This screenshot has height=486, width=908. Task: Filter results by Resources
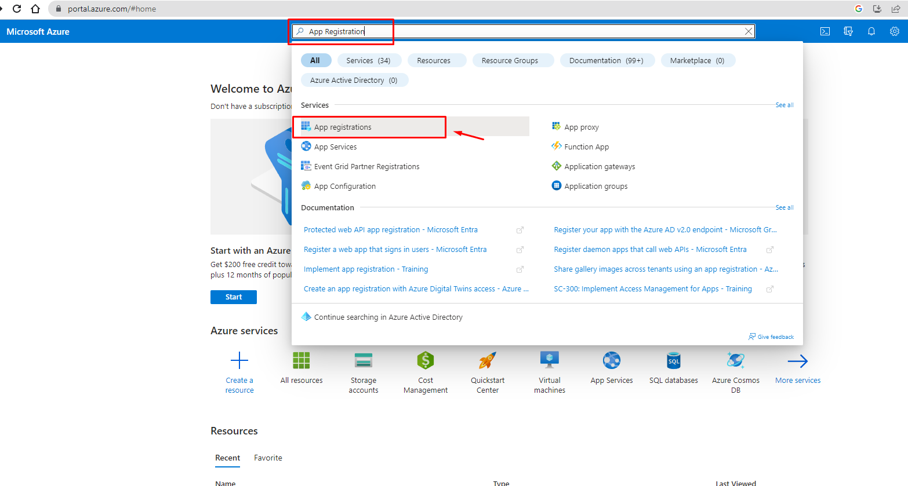point(437,60)
